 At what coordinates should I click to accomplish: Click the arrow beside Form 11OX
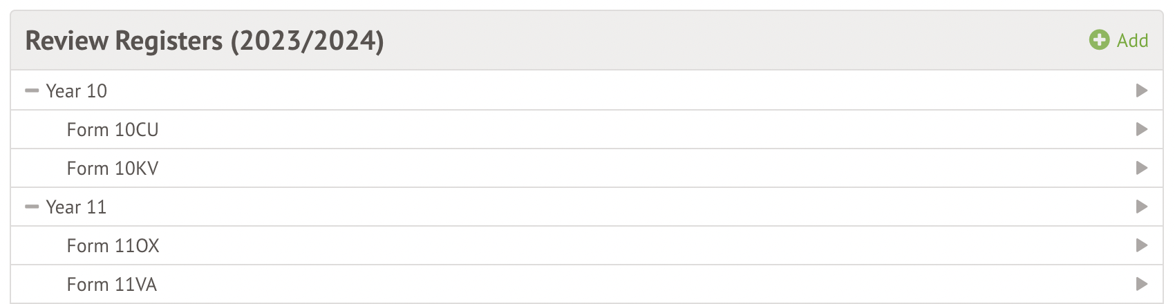1142,245
